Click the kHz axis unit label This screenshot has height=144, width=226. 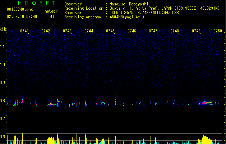click(3, 29)
